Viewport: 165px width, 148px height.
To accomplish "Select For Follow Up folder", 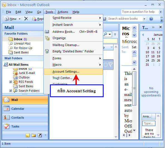I will click(23, 48).
